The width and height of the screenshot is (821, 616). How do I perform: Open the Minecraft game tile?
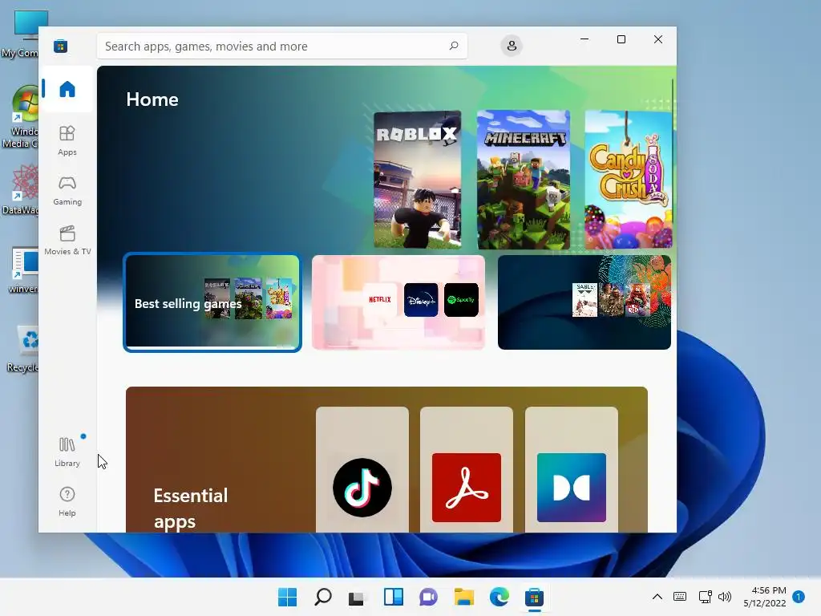tap(524, 179)
